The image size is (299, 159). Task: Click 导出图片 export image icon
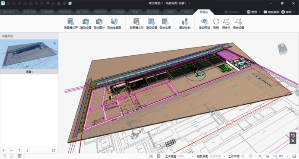coord(99,24)
